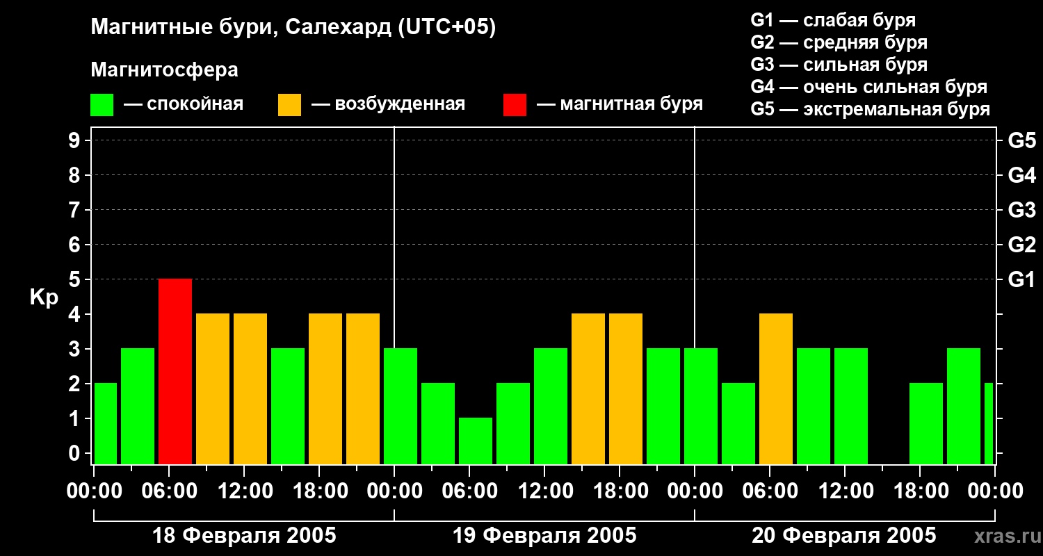Click the first green Kp 2 bar at 00:00 18 February
1043x556 pixels.
point(106,423)
